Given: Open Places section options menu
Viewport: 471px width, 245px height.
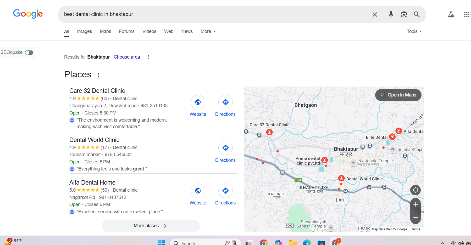Looking at the screenshot, I should coord(98,75).
